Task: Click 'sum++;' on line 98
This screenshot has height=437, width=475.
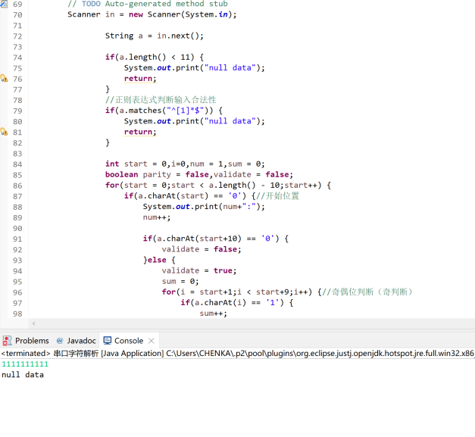Action: click(x=214, y=313)
